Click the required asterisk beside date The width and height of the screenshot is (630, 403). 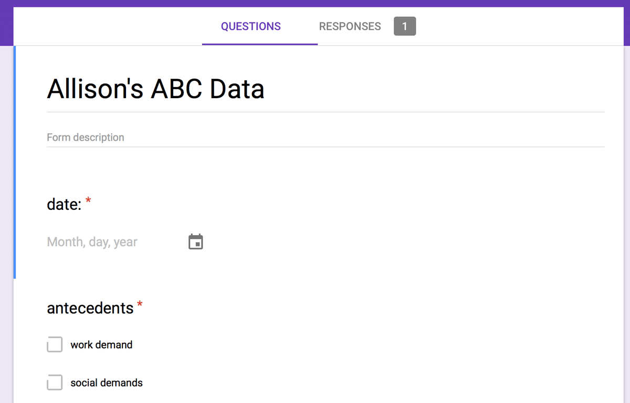coord(88,200)
